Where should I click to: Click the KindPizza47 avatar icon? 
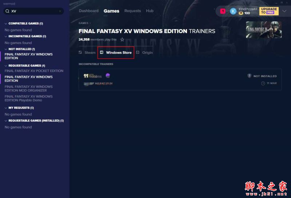pyautogui.click(x=233, y=11)
